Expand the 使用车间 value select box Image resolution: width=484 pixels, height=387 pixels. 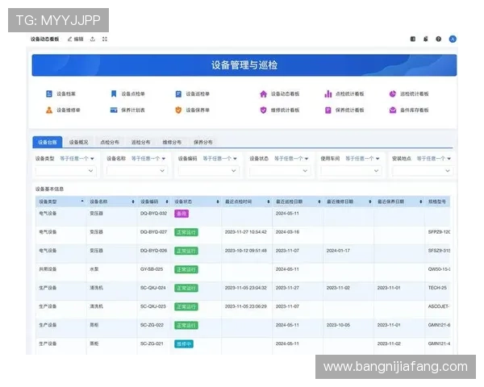[351, 171]
